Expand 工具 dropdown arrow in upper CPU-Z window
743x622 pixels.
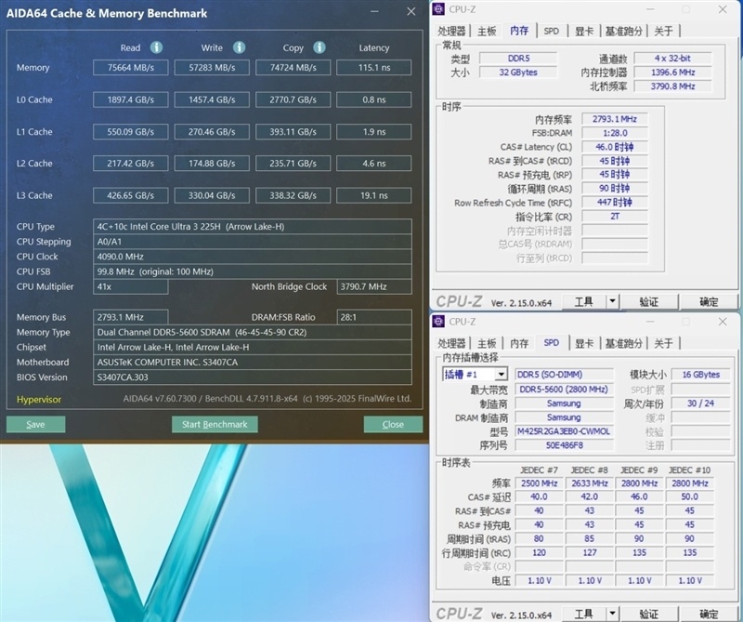[x=612, y=301]
